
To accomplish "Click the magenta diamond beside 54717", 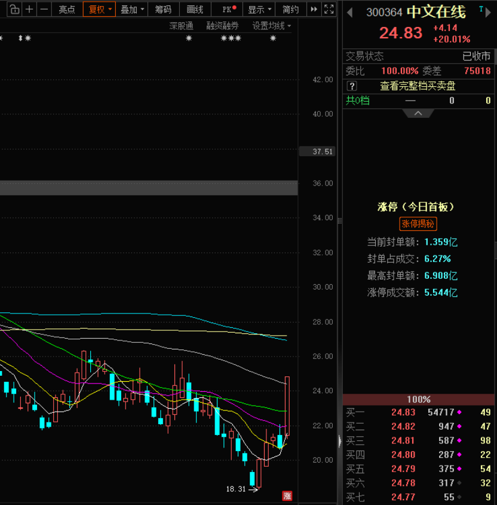I will [459, 412].
